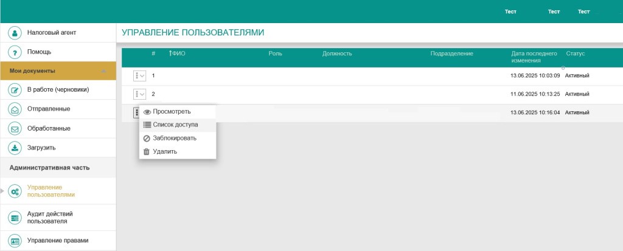Click the Аудит действий пользователя list icon
Viewport: 623px width, 251px height.
pyautogui.click(x=15, y=218)
